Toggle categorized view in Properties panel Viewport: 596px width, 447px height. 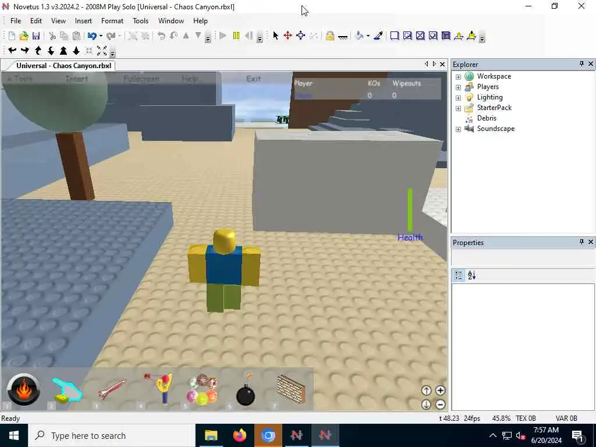pos(459,275)
